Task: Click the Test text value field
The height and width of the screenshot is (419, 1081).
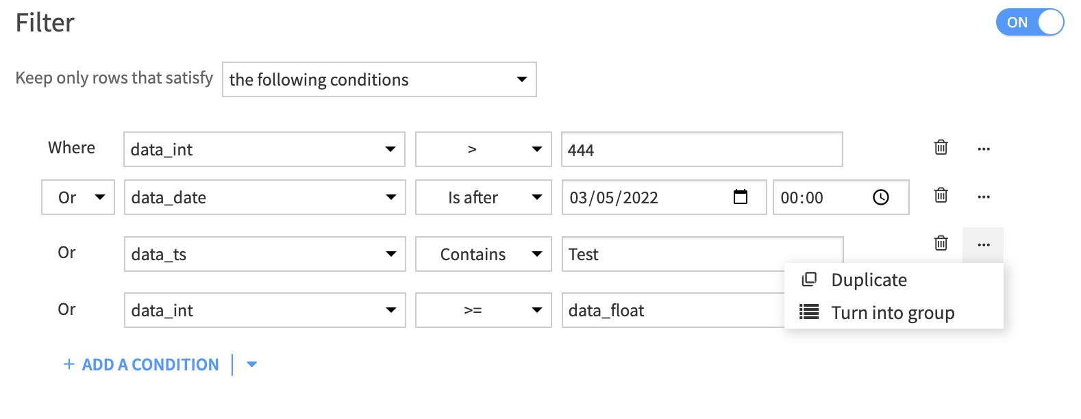Action: 673,254
